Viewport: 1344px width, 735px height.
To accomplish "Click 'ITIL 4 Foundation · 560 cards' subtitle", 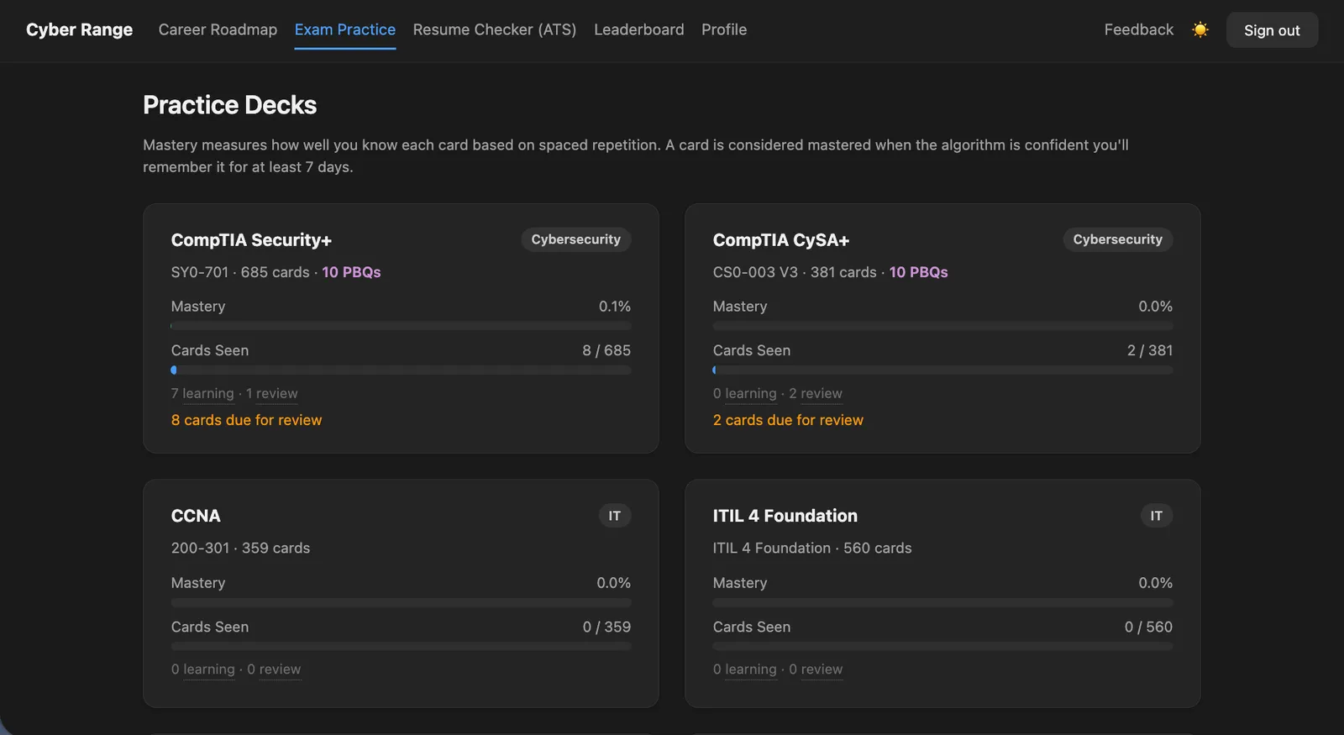I will tap(812, 548).
